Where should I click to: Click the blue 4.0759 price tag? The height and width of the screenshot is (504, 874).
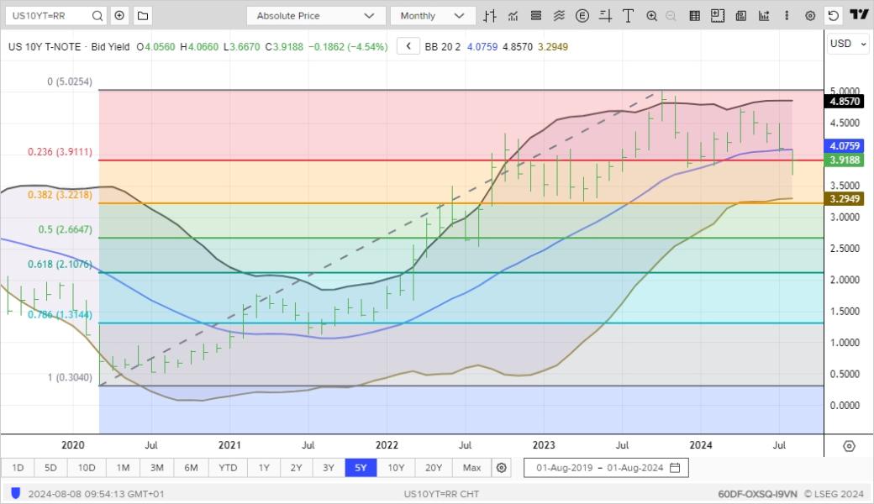coord(845,146)
